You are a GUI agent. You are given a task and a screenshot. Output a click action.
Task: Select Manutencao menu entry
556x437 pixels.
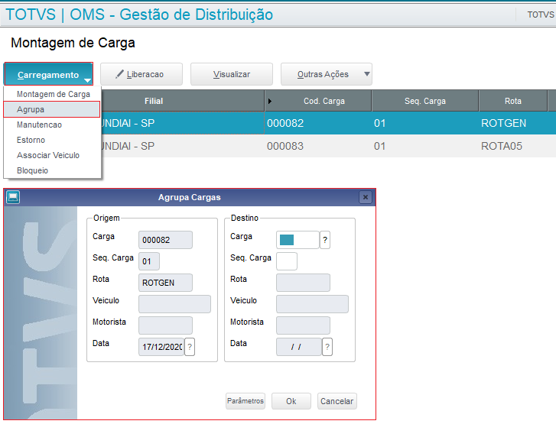(x=53, y=125)
